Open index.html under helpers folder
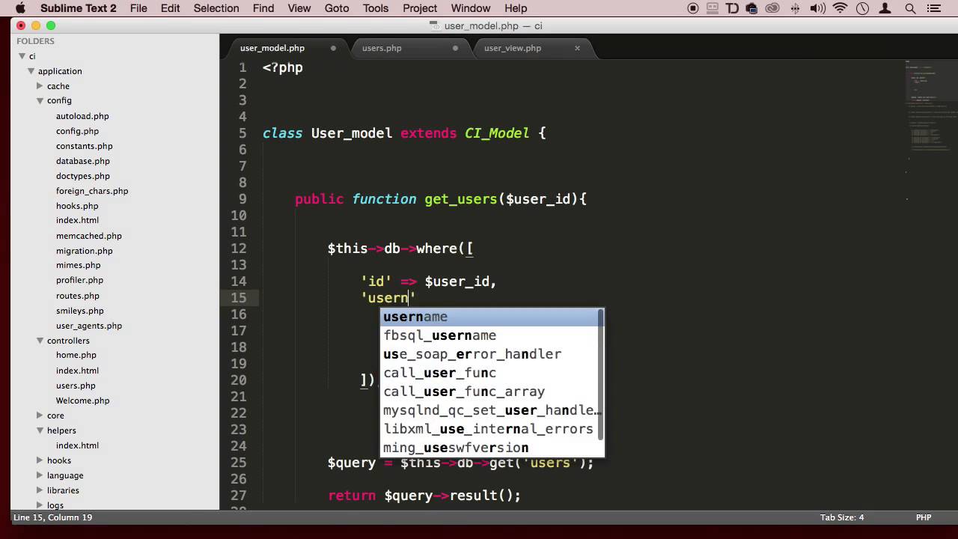Image resolution: width=958 pixels, height=539 pixels. click(x=77, y=445)
